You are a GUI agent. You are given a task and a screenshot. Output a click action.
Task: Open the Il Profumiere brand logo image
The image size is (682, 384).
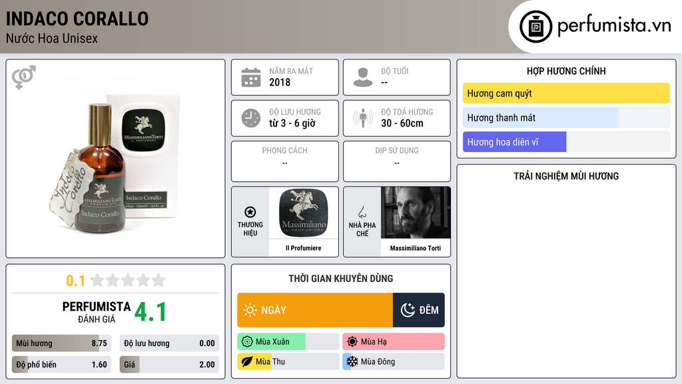pyautogui.click(x=304, y=213)
